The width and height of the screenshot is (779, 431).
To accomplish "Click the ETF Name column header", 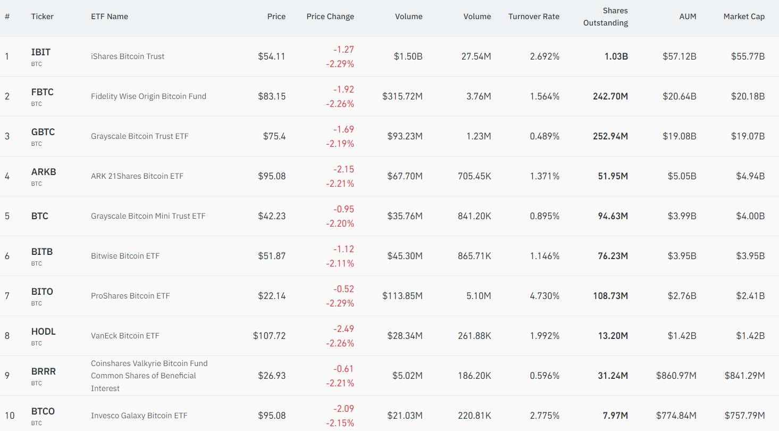I will click(110, 16).
